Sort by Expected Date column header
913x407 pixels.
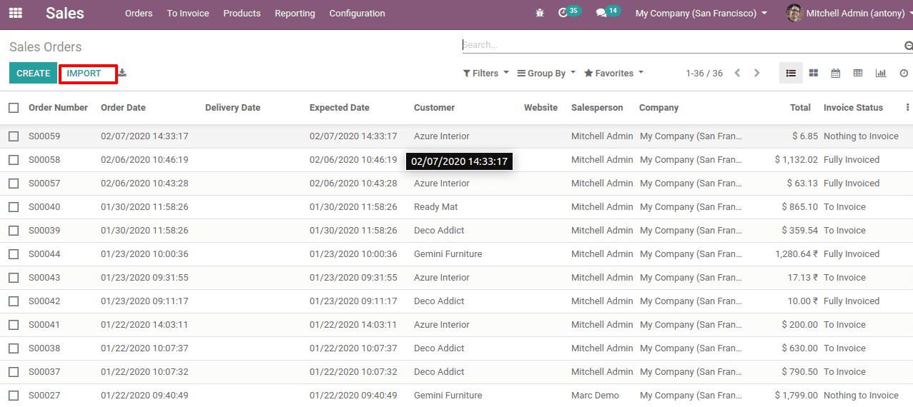pos(340,108)
